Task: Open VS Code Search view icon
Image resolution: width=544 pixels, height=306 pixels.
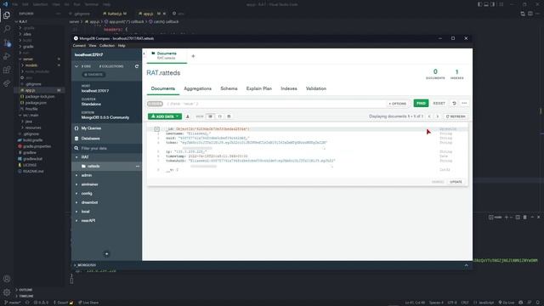Action: coord(7,29)
